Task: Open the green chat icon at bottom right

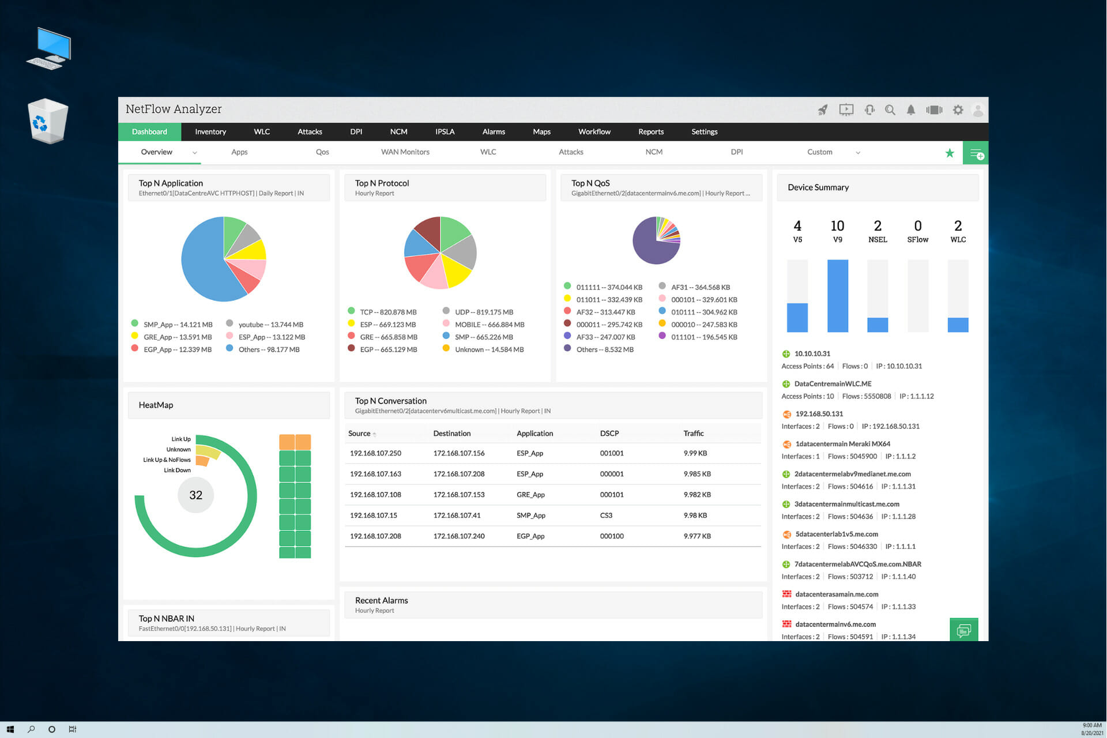Action: (x=963, y=630)
